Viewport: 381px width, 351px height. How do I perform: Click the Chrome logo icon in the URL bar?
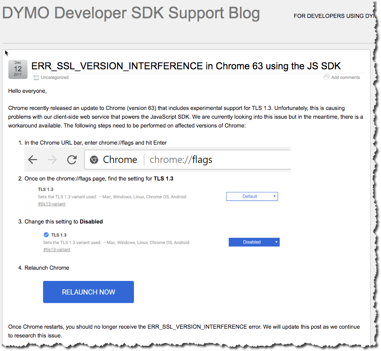pyautogui.click(x=94, y=160)
